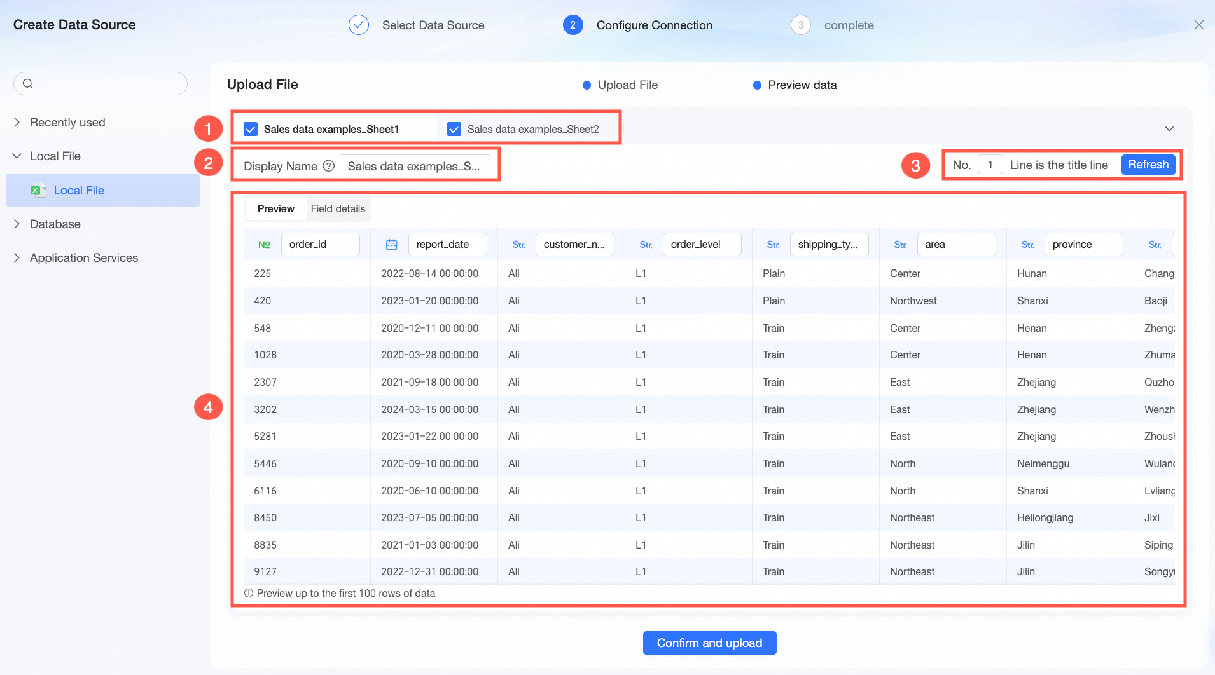This screenshot has height=675, width=1215.
Task: Expand the Recently used section
Action: tap(17, 122)
